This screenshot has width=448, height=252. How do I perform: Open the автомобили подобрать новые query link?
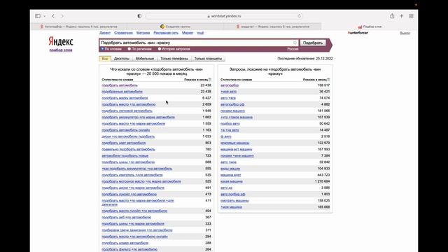125,155
